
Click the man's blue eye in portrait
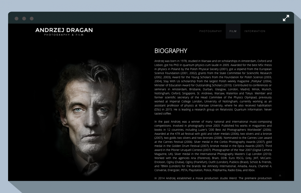point(78,110)
